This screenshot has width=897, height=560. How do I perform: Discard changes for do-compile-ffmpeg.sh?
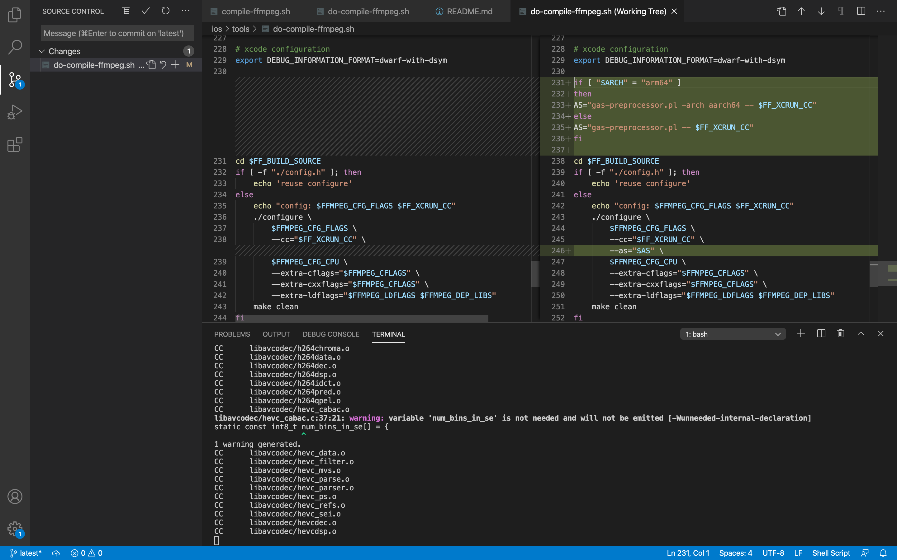[163, 65]
